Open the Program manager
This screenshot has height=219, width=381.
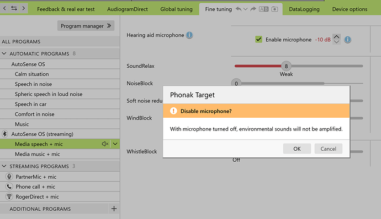click(86, 26)
